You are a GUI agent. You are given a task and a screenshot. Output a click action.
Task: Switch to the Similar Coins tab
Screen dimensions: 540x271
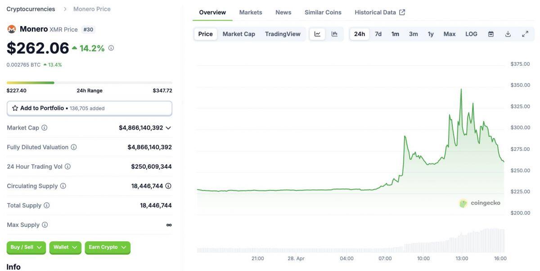point(323,12)
